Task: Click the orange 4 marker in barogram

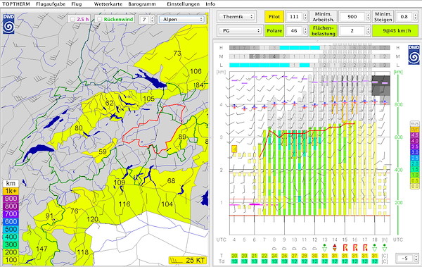Action: (234, 149)
